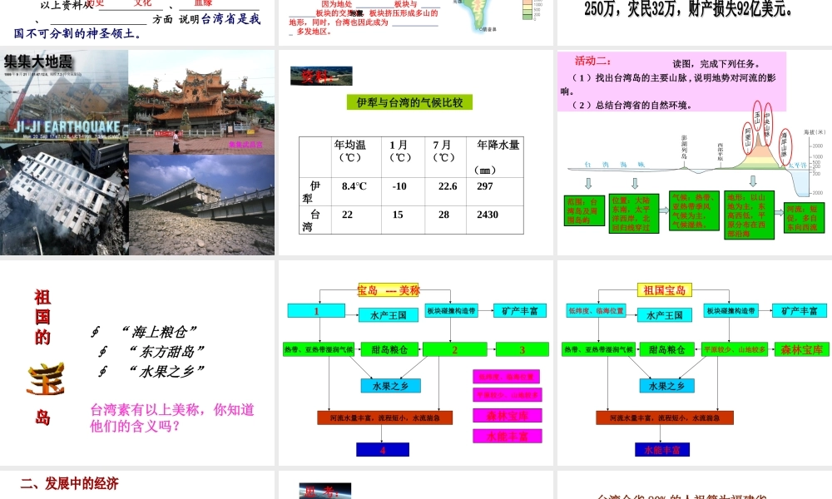This screenshot has width=832, height=499.
Task: Click 矿产丰富 box in 祖国宝岛 slide
Action: [800, 311]
